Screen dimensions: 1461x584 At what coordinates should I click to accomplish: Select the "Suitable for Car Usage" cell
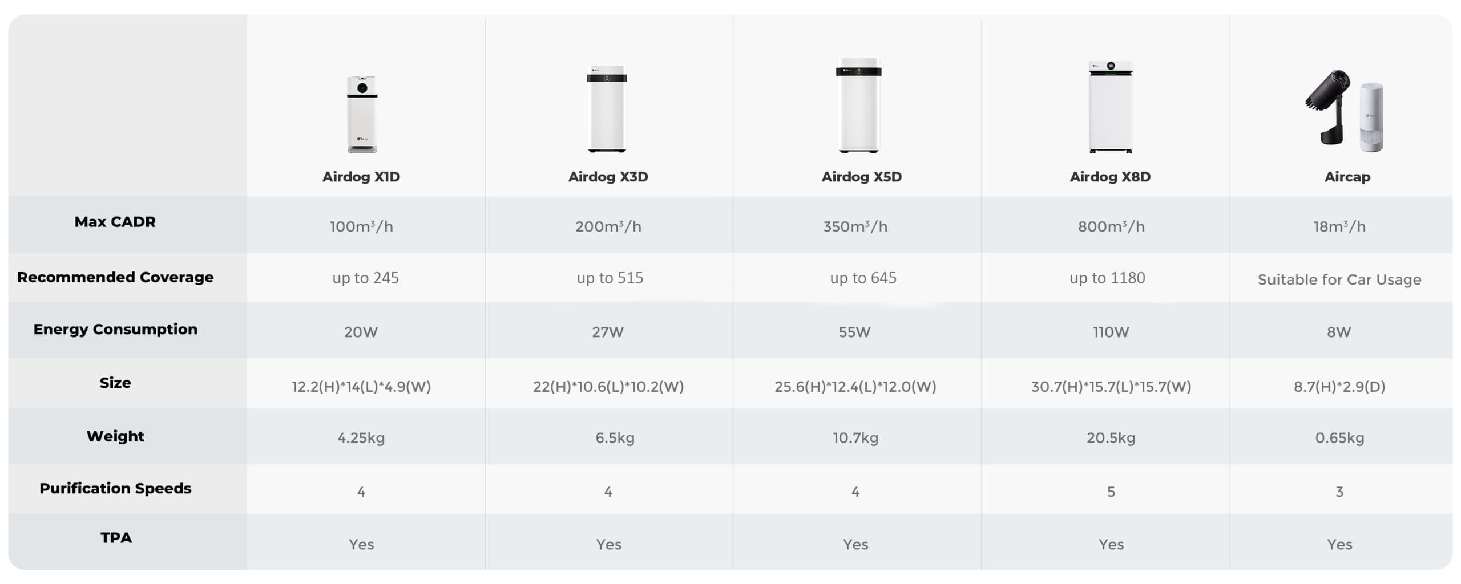[x=1339, y=279]
